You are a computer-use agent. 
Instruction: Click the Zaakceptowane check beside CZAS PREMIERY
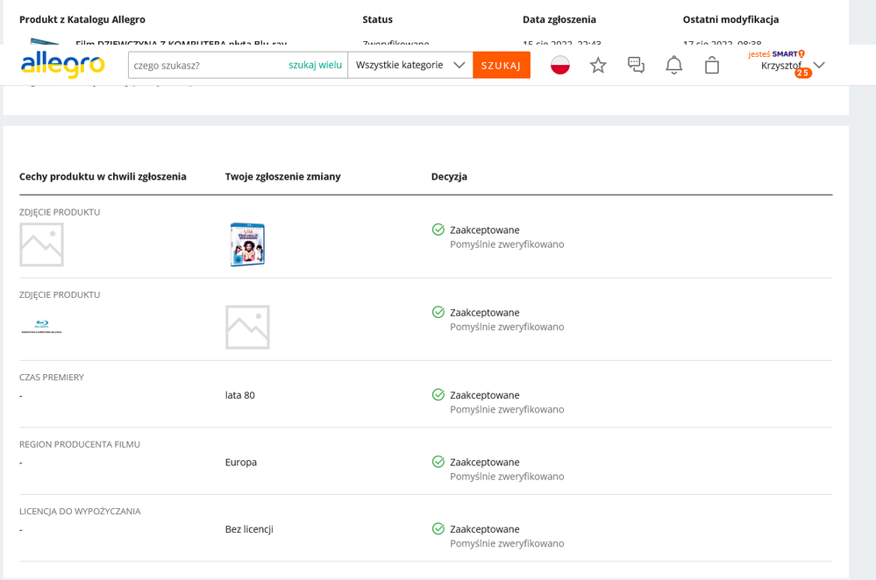(437, 395)
